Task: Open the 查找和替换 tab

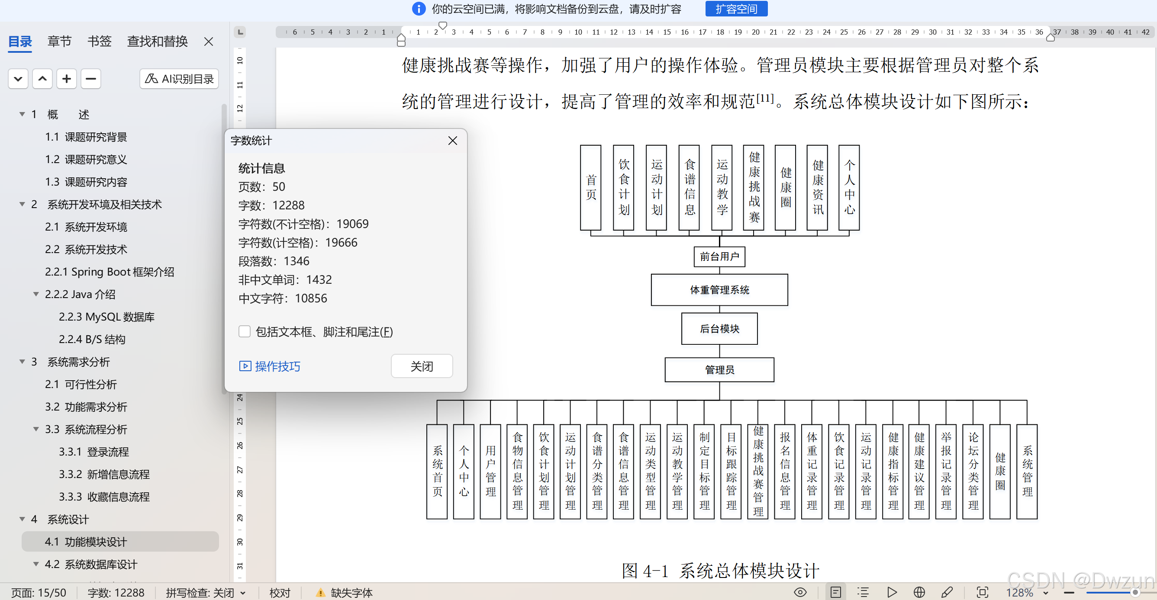Action: tap(157, 42)
